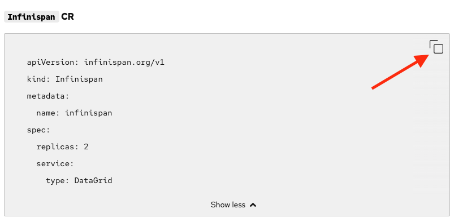The height and width of the screenshot is (222, 463).
Task: Click the Infinispan inline code heading
Action: (32, 17)
